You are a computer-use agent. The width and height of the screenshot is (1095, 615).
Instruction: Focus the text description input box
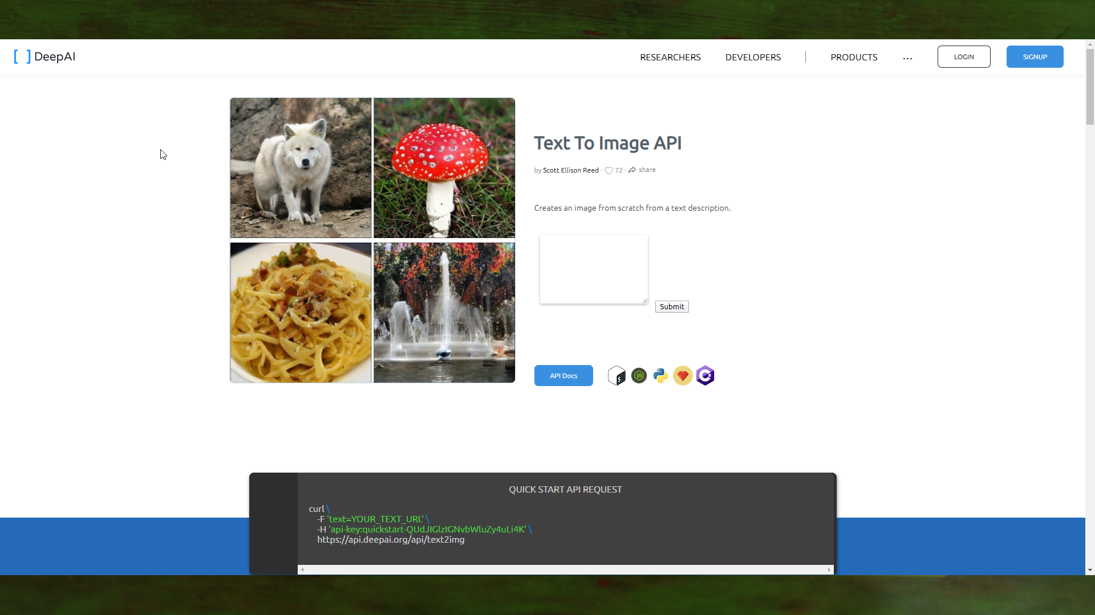pos(594,269)
